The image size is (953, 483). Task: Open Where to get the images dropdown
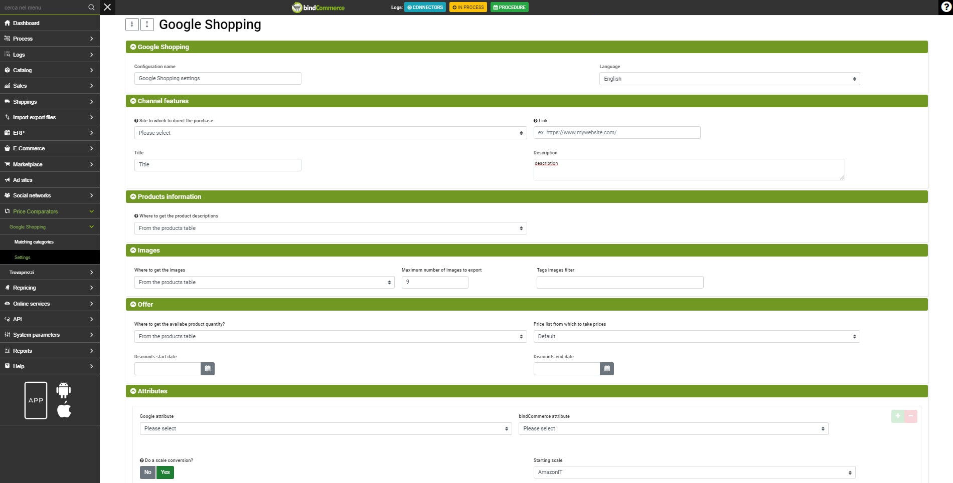[264, 283]
